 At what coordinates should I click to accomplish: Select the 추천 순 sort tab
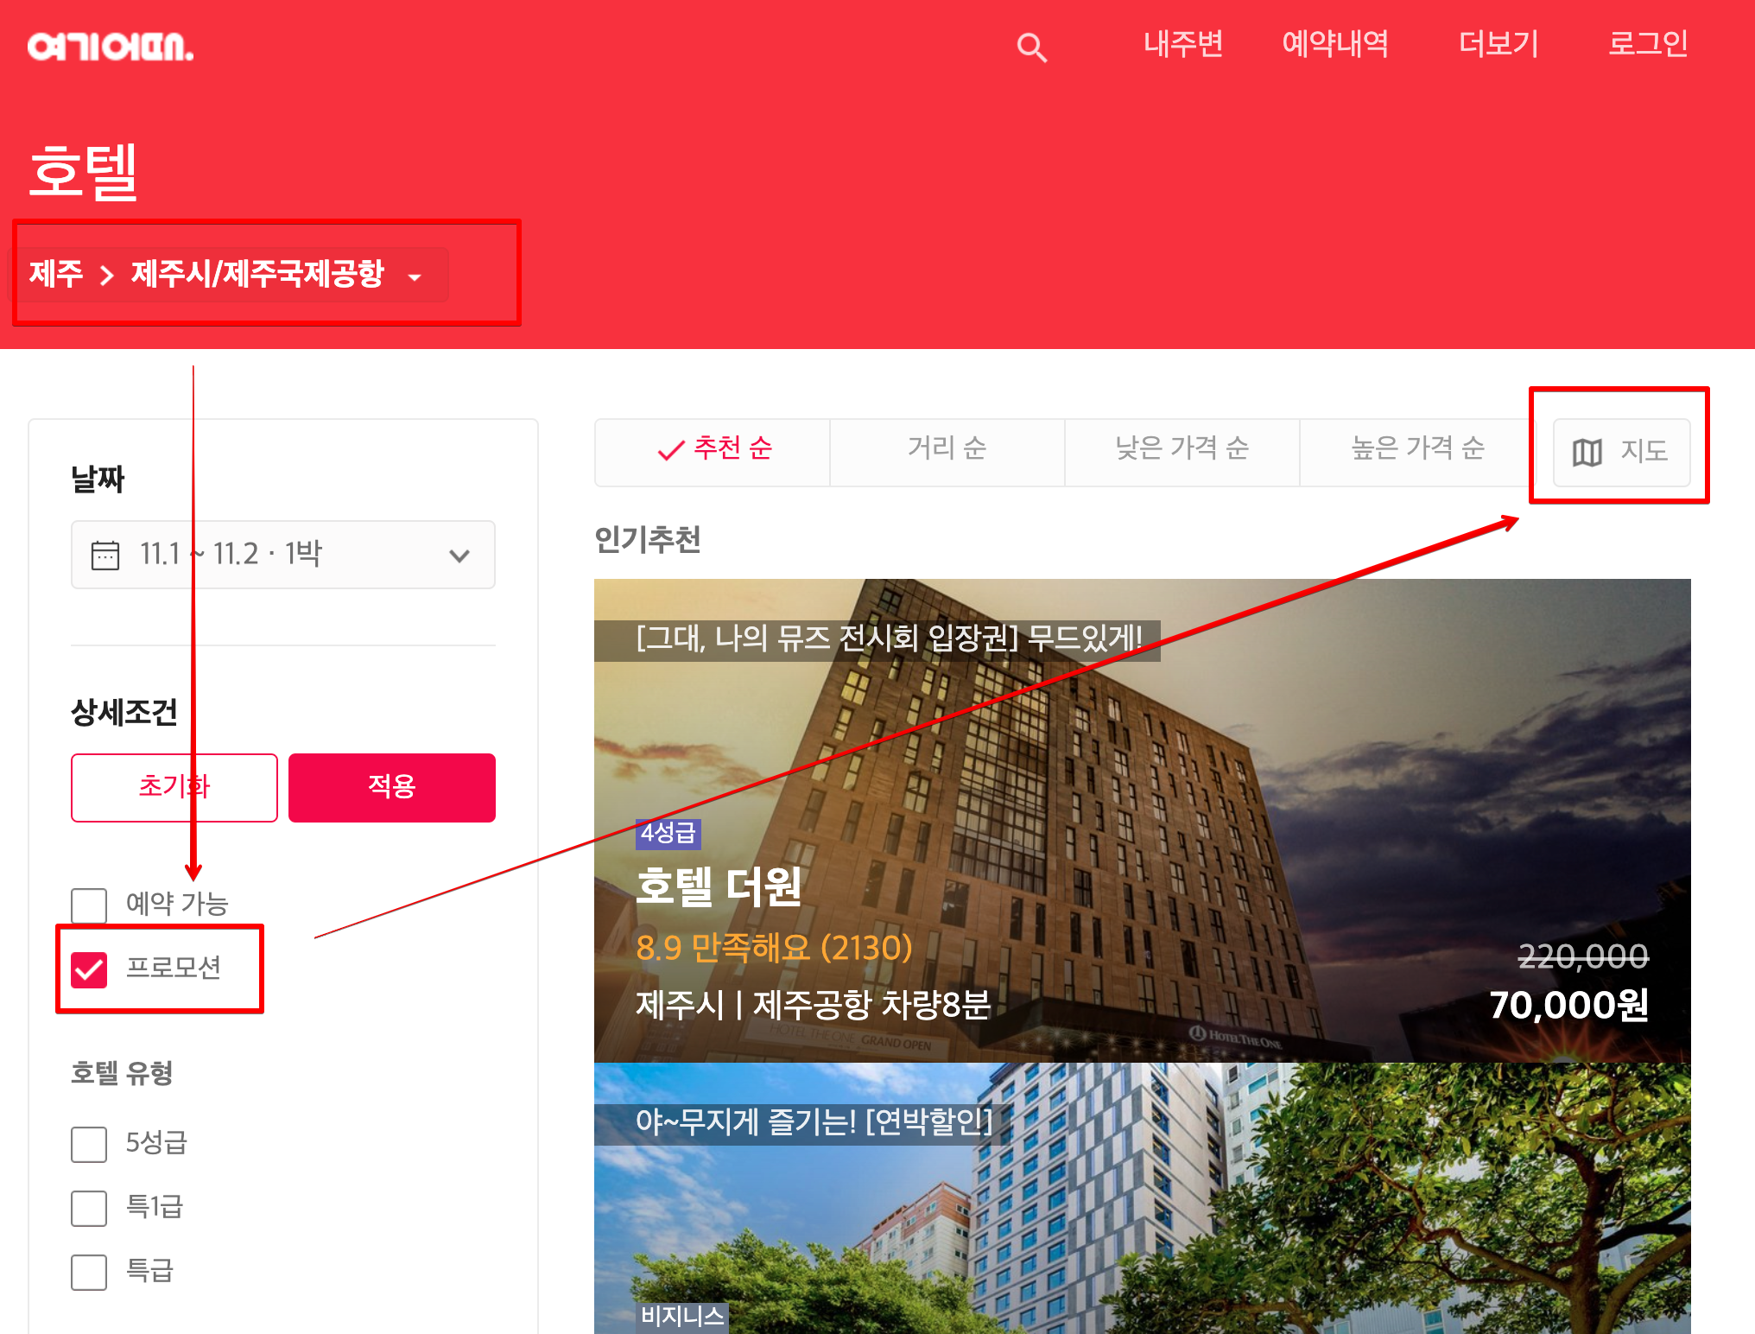click(713, 453)
